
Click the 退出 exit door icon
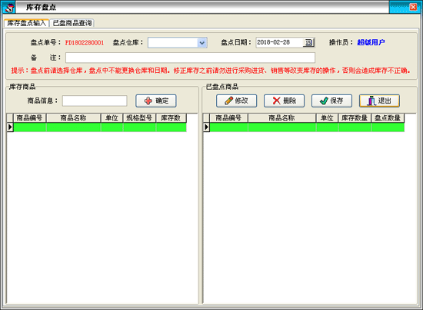coord(371,101)
